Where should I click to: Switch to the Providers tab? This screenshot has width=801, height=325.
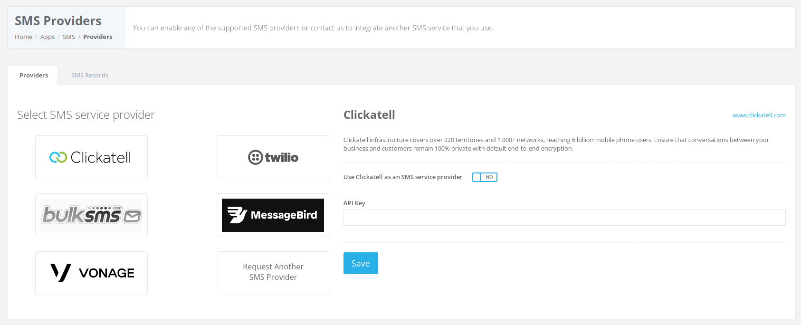click(34, 75)
